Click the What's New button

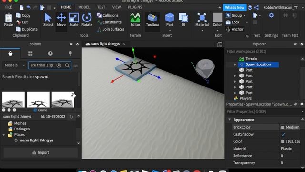tap(234, 8)
